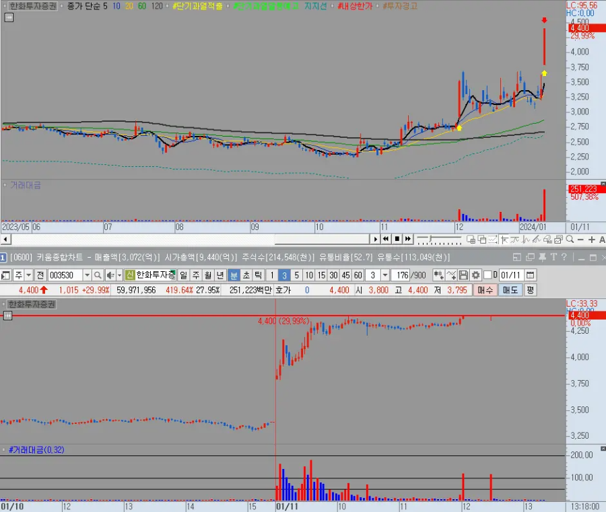Image resolution: width=606 pixels, height=512 pixels.
Task: Open the 주 market type dropdown arrow
Action: 28,275
